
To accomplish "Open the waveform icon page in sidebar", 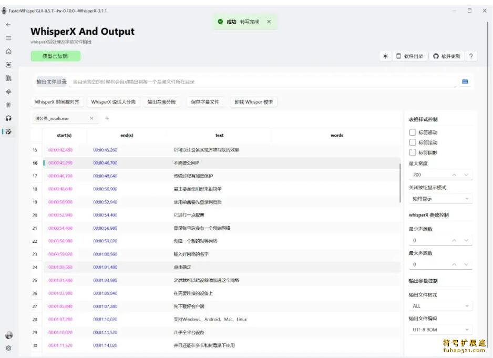I will click(8, 91).
